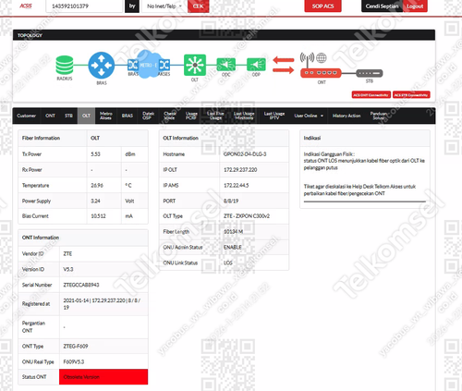The width and height of the screenshot is (462, 391).
Task: Click the Vendor ID value ZTE
Action: [x=67, y=253]
